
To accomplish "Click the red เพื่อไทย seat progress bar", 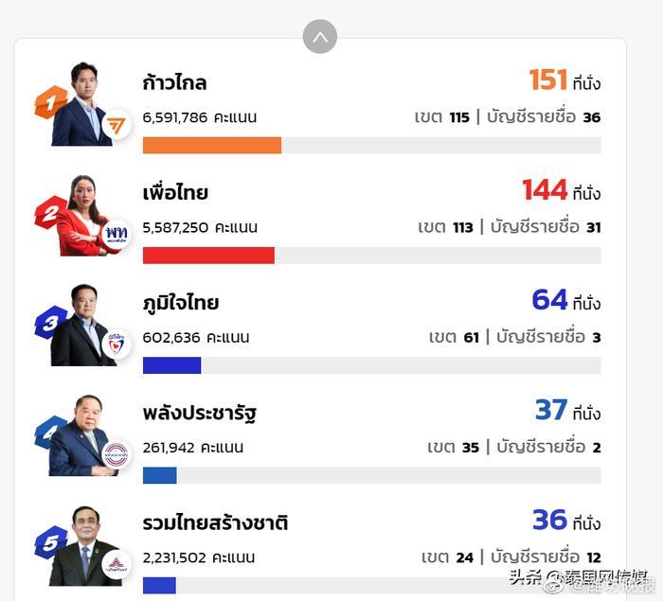I will click(208, 256).
